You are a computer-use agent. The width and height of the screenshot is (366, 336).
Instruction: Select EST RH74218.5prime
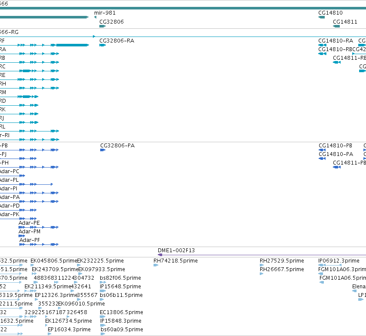click(x=175, y=261)
